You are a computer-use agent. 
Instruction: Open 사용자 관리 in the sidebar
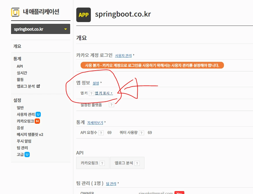26,114
